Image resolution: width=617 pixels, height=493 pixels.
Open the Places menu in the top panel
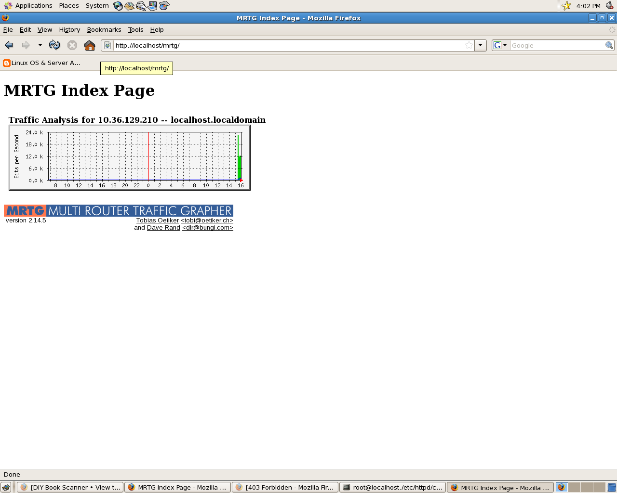point(69,6)
